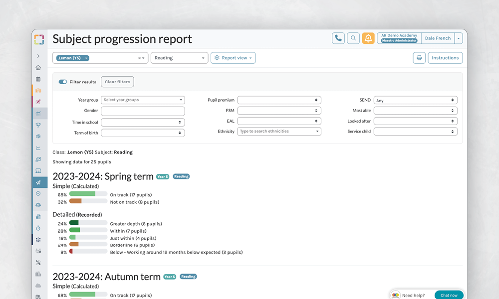The height and width of the screenshot is (299, 499).
Task: Open user menu arrow beside Dale French
Action: click(459, 38)
